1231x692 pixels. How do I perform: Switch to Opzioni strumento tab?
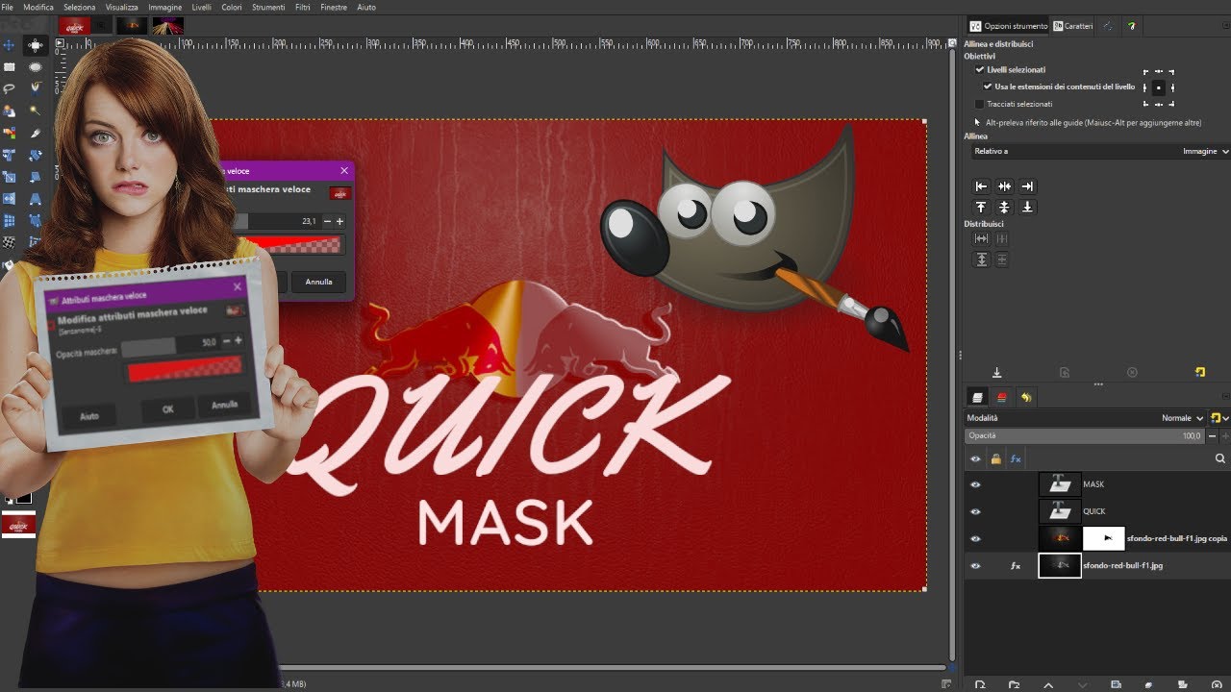(1008, 26)
